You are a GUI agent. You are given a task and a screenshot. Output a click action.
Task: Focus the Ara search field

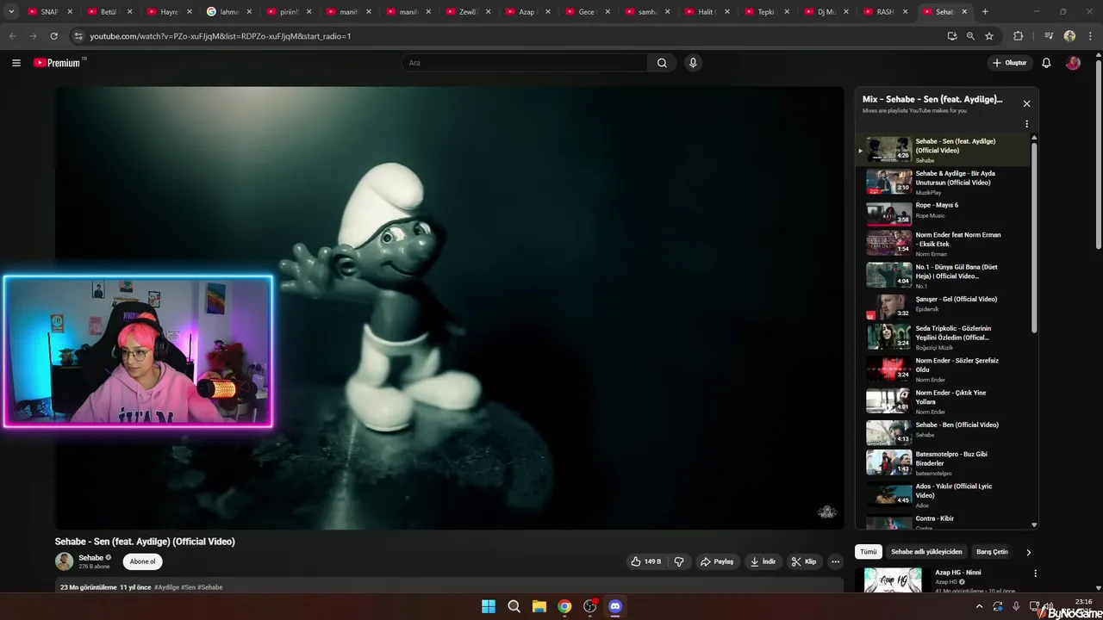[x=525, y=63]
